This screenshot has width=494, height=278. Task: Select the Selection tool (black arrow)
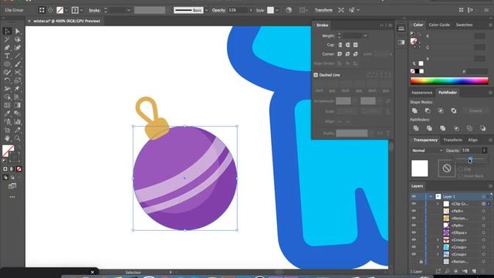pos(7,31)
